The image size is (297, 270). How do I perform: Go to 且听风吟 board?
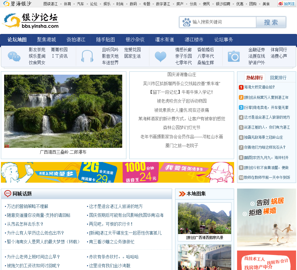[x=110, y=50]
